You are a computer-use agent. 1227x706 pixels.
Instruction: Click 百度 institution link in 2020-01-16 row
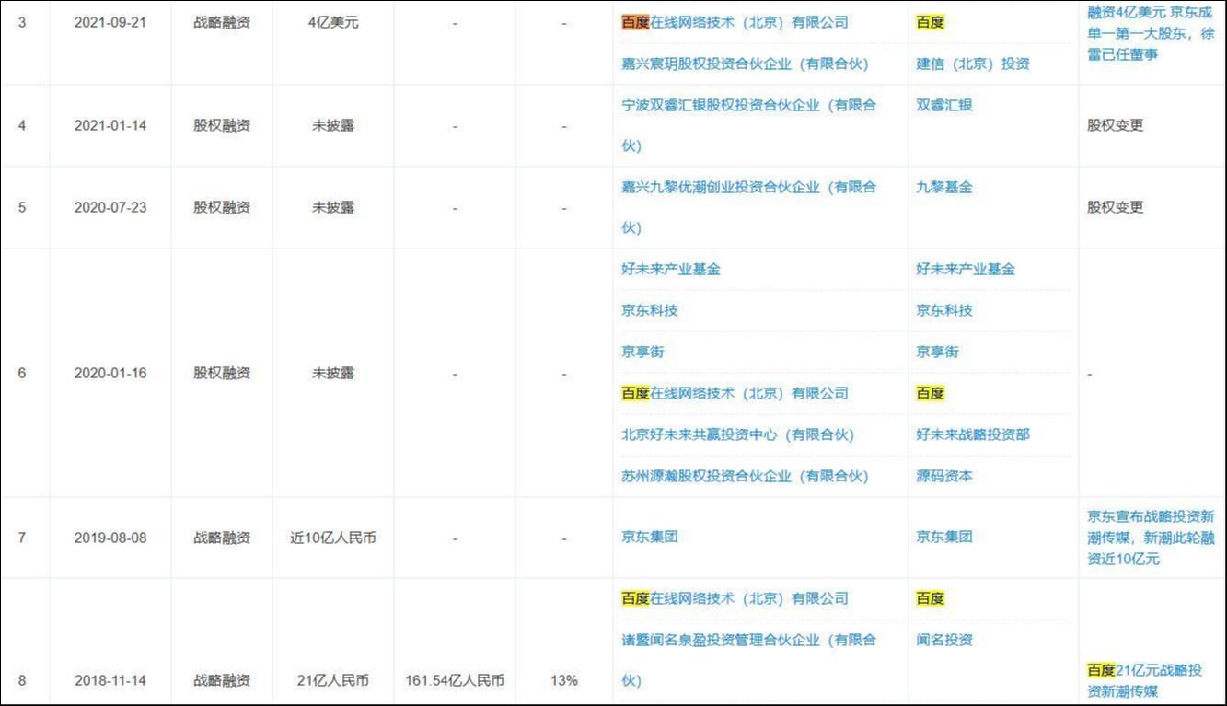930,393
